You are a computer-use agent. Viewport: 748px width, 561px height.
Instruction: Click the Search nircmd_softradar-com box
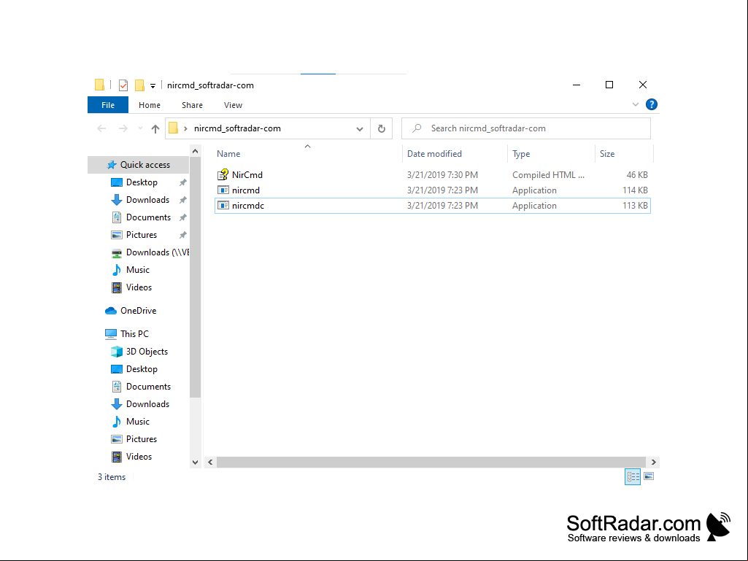[x=526, y=128]
